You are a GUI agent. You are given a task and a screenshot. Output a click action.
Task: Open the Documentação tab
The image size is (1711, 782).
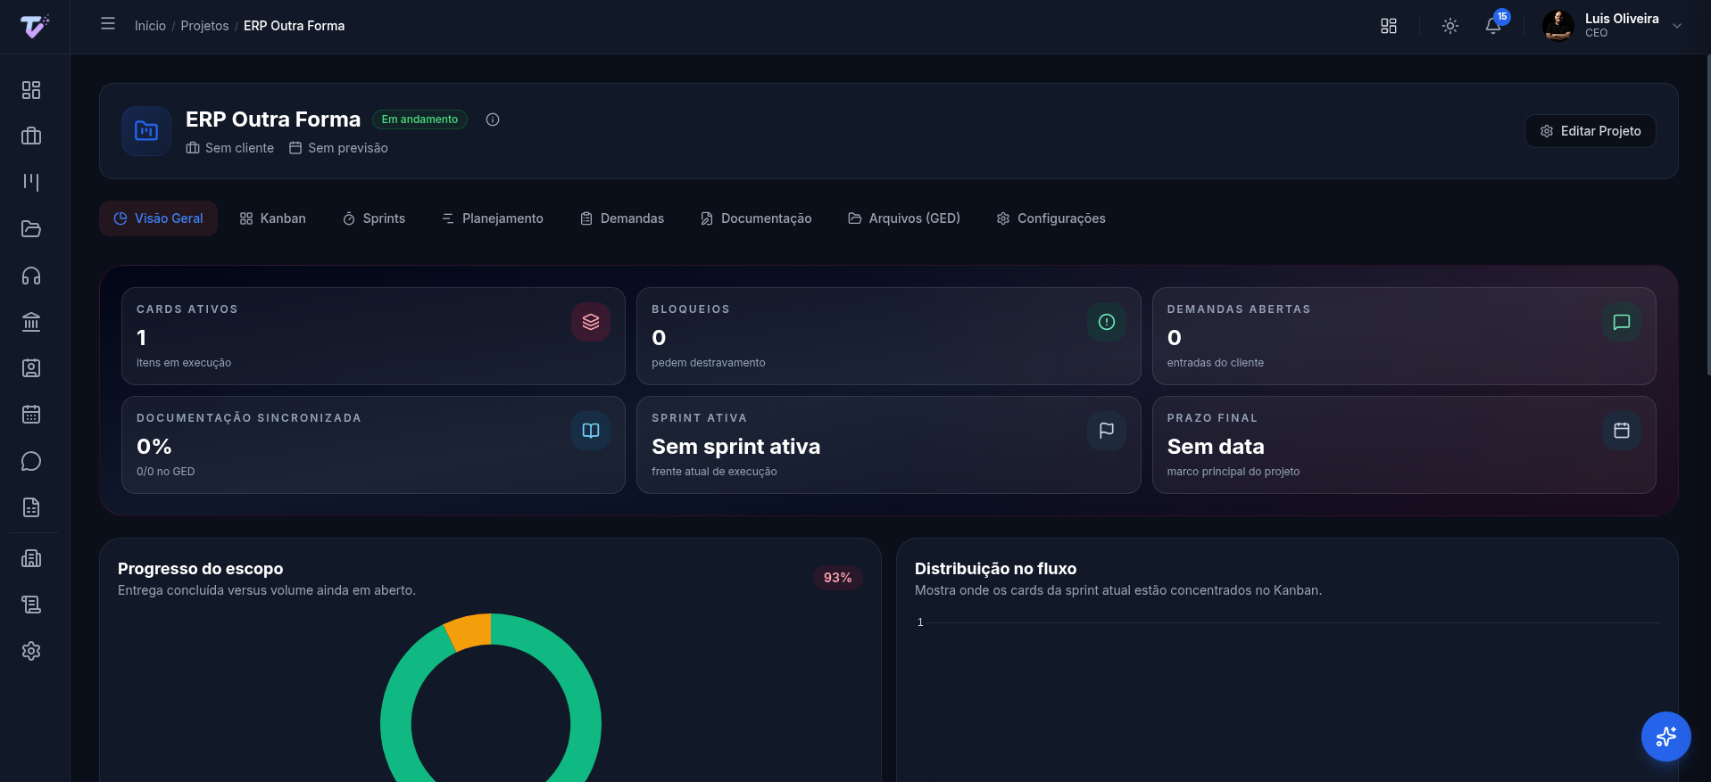click(756, 218)
